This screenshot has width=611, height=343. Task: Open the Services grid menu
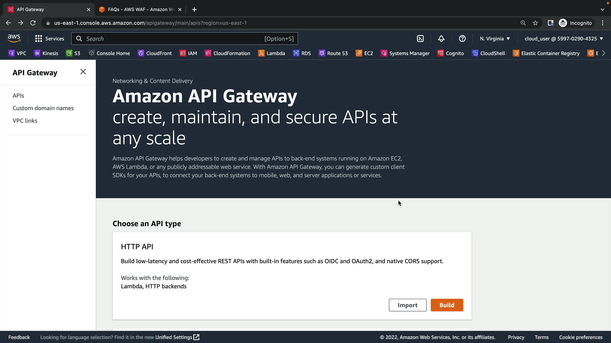click(x=49, y=39)
